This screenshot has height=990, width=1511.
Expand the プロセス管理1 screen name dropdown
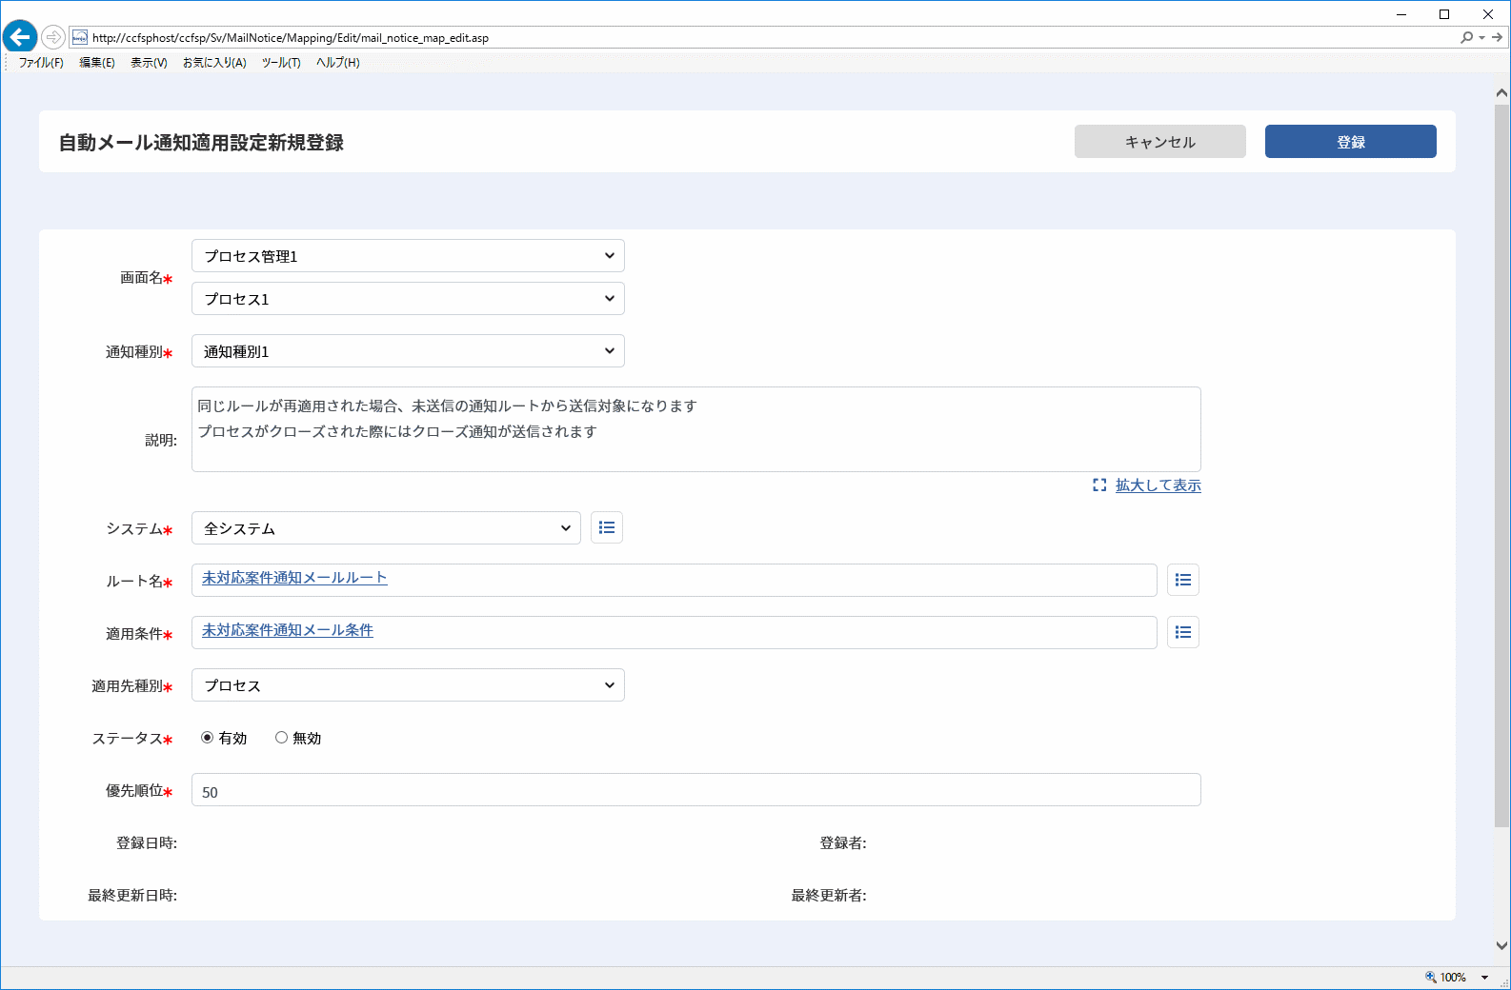[408, 256]
